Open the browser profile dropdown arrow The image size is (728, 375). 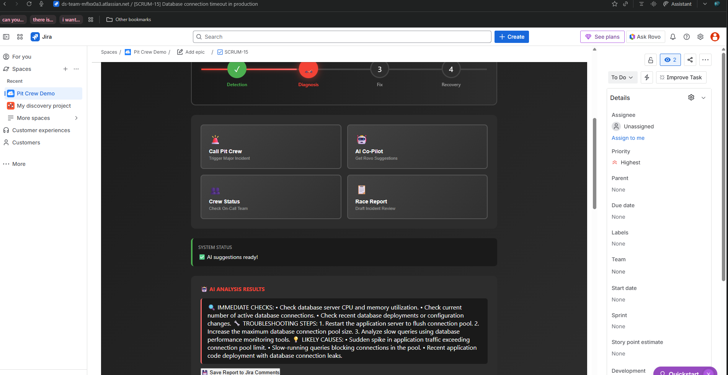(705, 4)
